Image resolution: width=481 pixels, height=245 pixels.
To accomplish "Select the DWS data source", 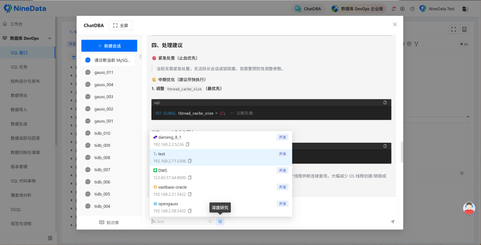I will [221, 174].
